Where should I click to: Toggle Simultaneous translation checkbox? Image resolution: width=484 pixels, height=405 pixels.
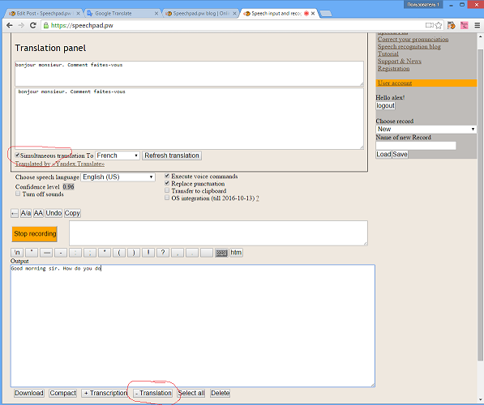click(18, 156)
